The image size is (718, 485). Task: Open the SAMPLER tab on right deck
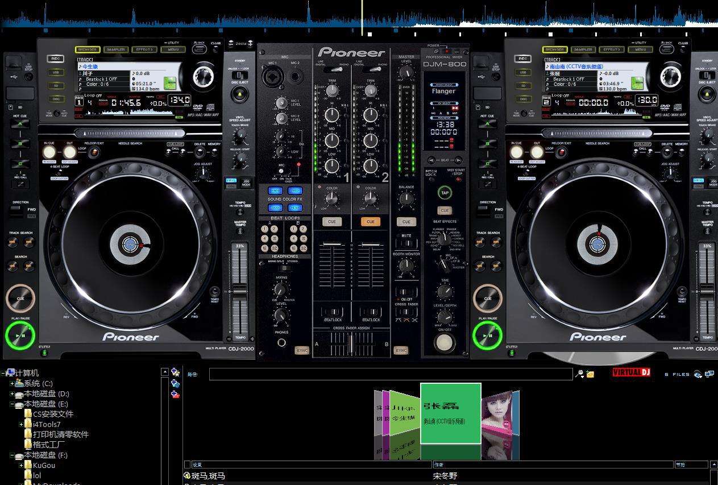(x=583, y=49)
